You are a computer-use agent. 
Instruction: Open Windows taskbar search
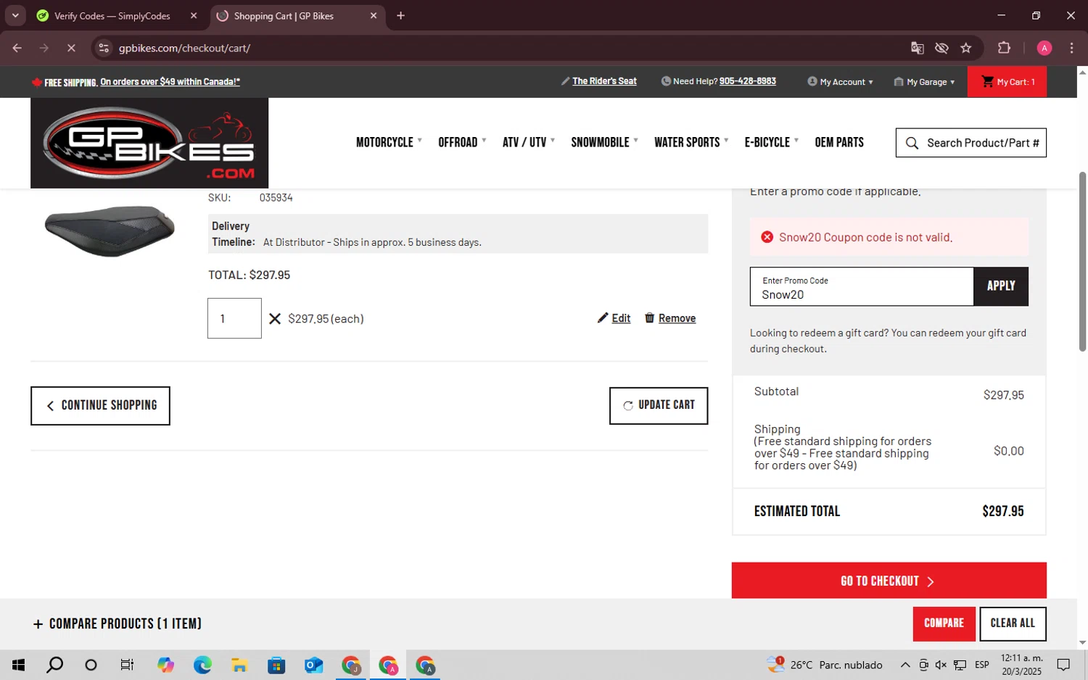[54, 665]
